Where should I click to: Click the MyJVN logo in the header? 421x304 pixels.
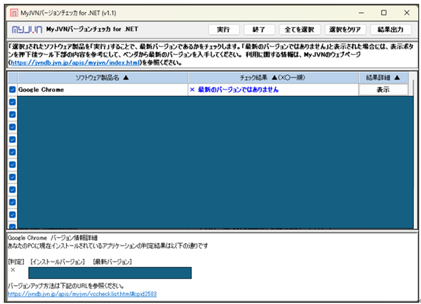27,29
